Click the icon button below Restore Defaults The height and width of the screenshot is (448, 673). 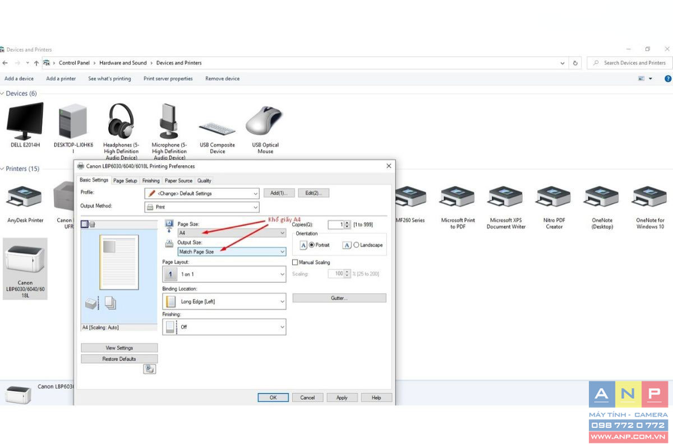(x=149, y=369)
